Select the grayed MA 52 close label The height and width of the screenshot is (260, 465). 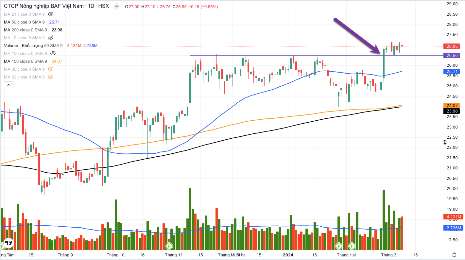pyautogui.click(x=25, y=77)
